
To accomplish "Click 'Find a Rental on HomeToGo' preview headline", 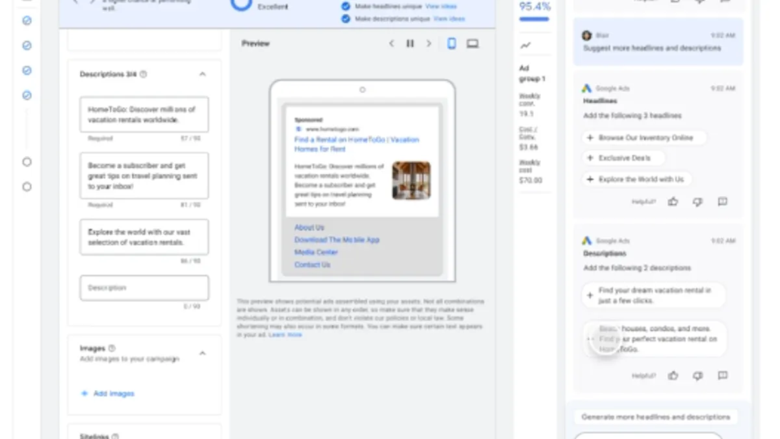I will [356, 144].
